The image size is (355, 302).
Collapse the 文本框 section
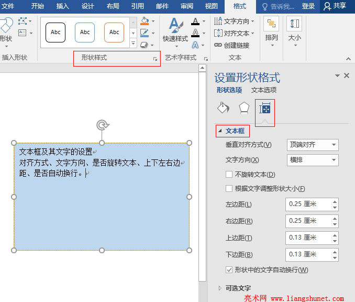219,131
